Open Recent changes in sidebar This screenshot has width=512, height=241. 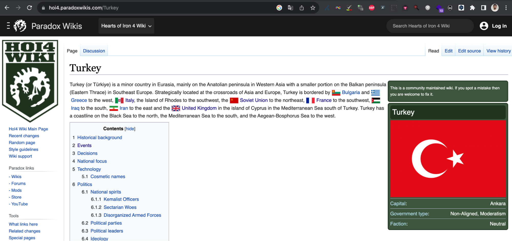point(24,136)
